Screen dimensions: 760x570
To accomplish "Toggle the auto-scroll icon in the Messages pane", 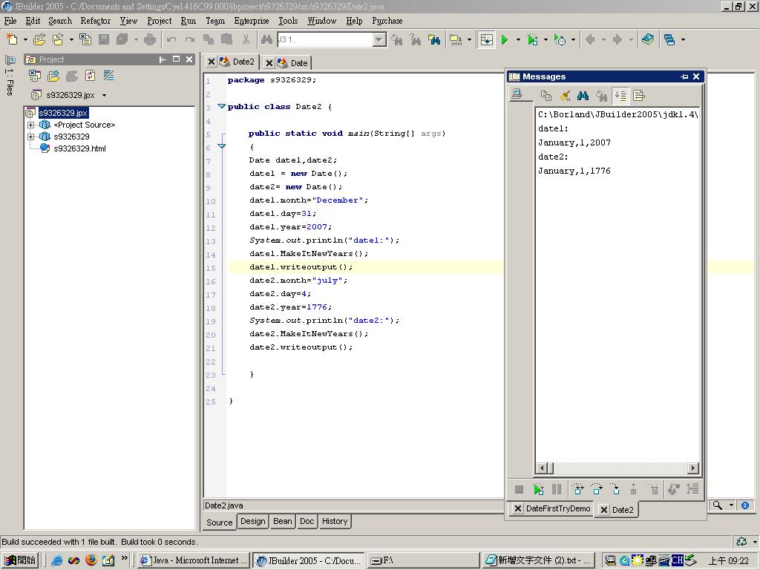I will [x=620, y=96].
